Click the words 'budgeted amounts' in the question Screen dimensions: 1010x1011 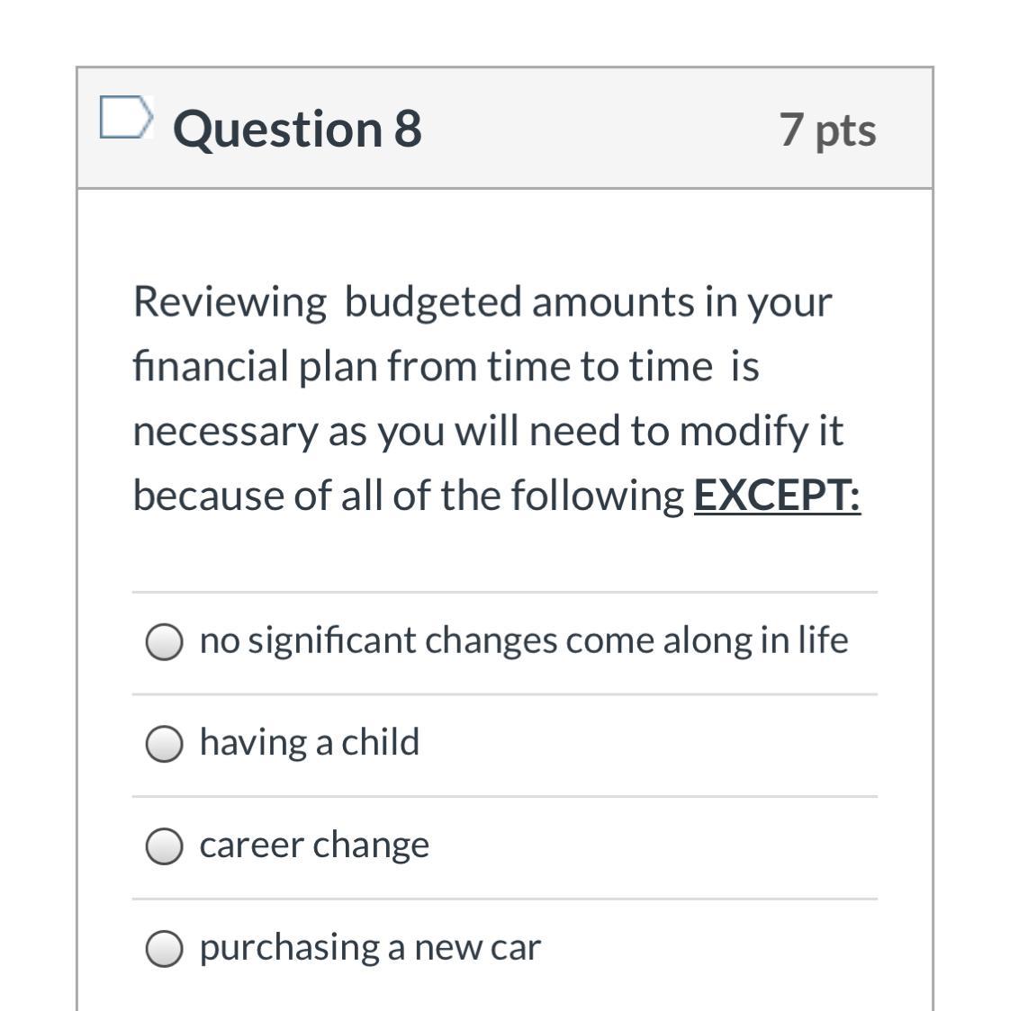pos(519,301)
